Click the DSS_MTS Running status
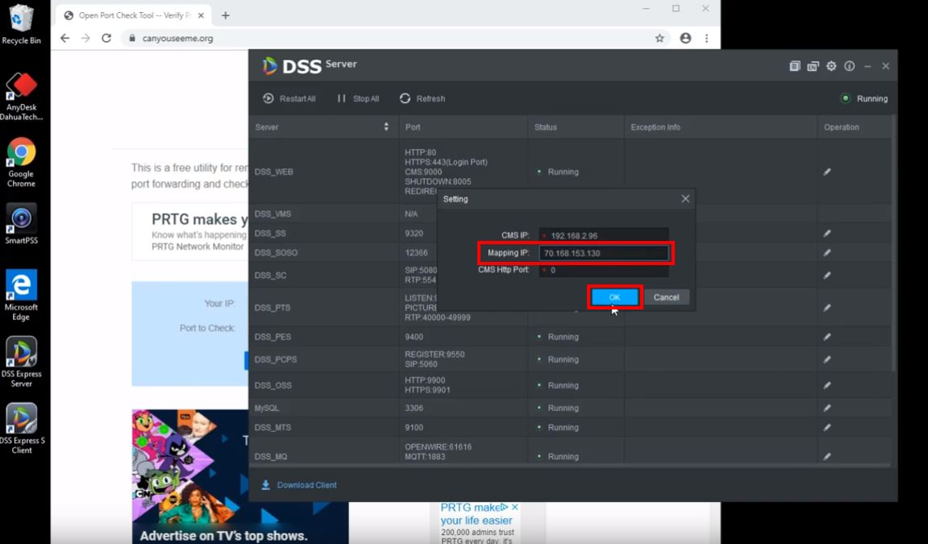 (558, 427)
